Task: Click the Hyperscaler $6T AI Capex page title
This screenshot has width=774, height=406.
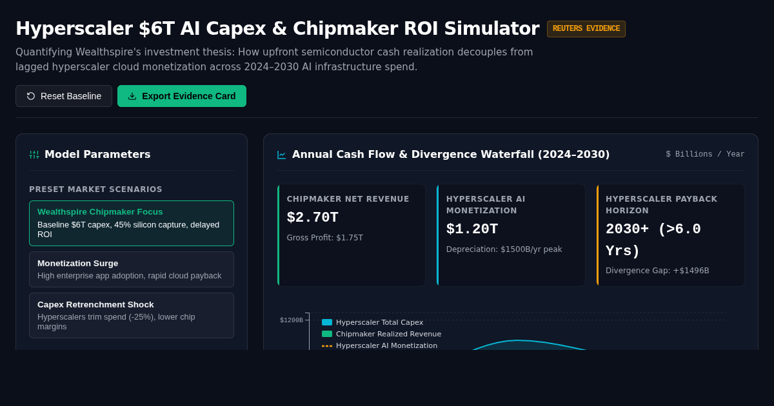Action: click(277, 28)
